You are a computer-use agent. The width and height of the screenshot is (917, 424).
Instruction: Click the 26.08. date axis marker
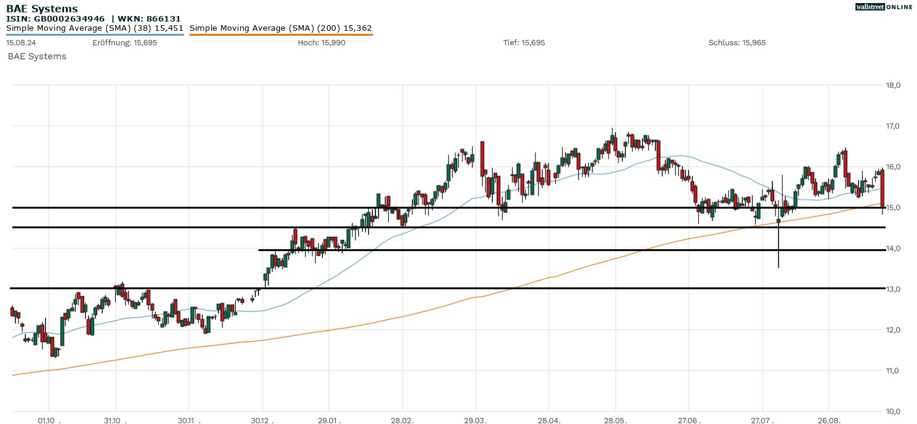[830, 421]
